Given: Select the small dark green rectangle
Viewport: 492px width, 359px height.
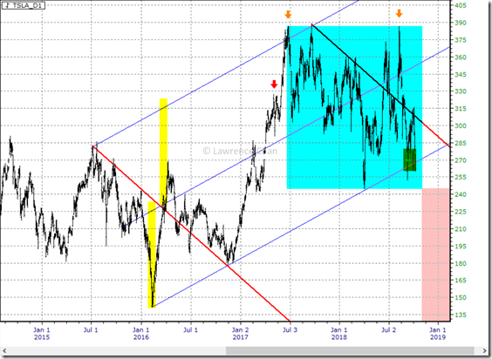Looking at the screenshot, I should [409, 160].
